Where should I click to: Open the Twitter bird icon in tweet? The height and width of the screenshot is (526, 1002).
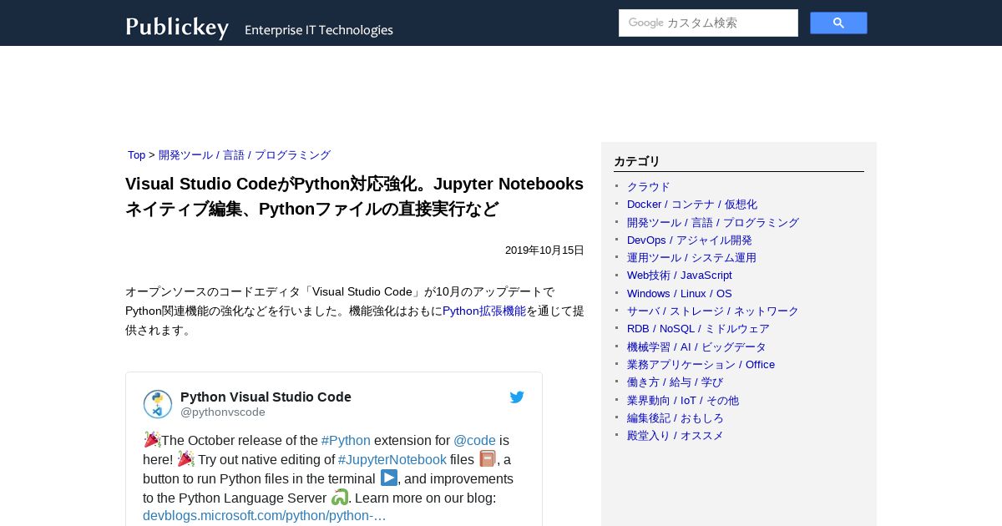click(x=517, y=397)
